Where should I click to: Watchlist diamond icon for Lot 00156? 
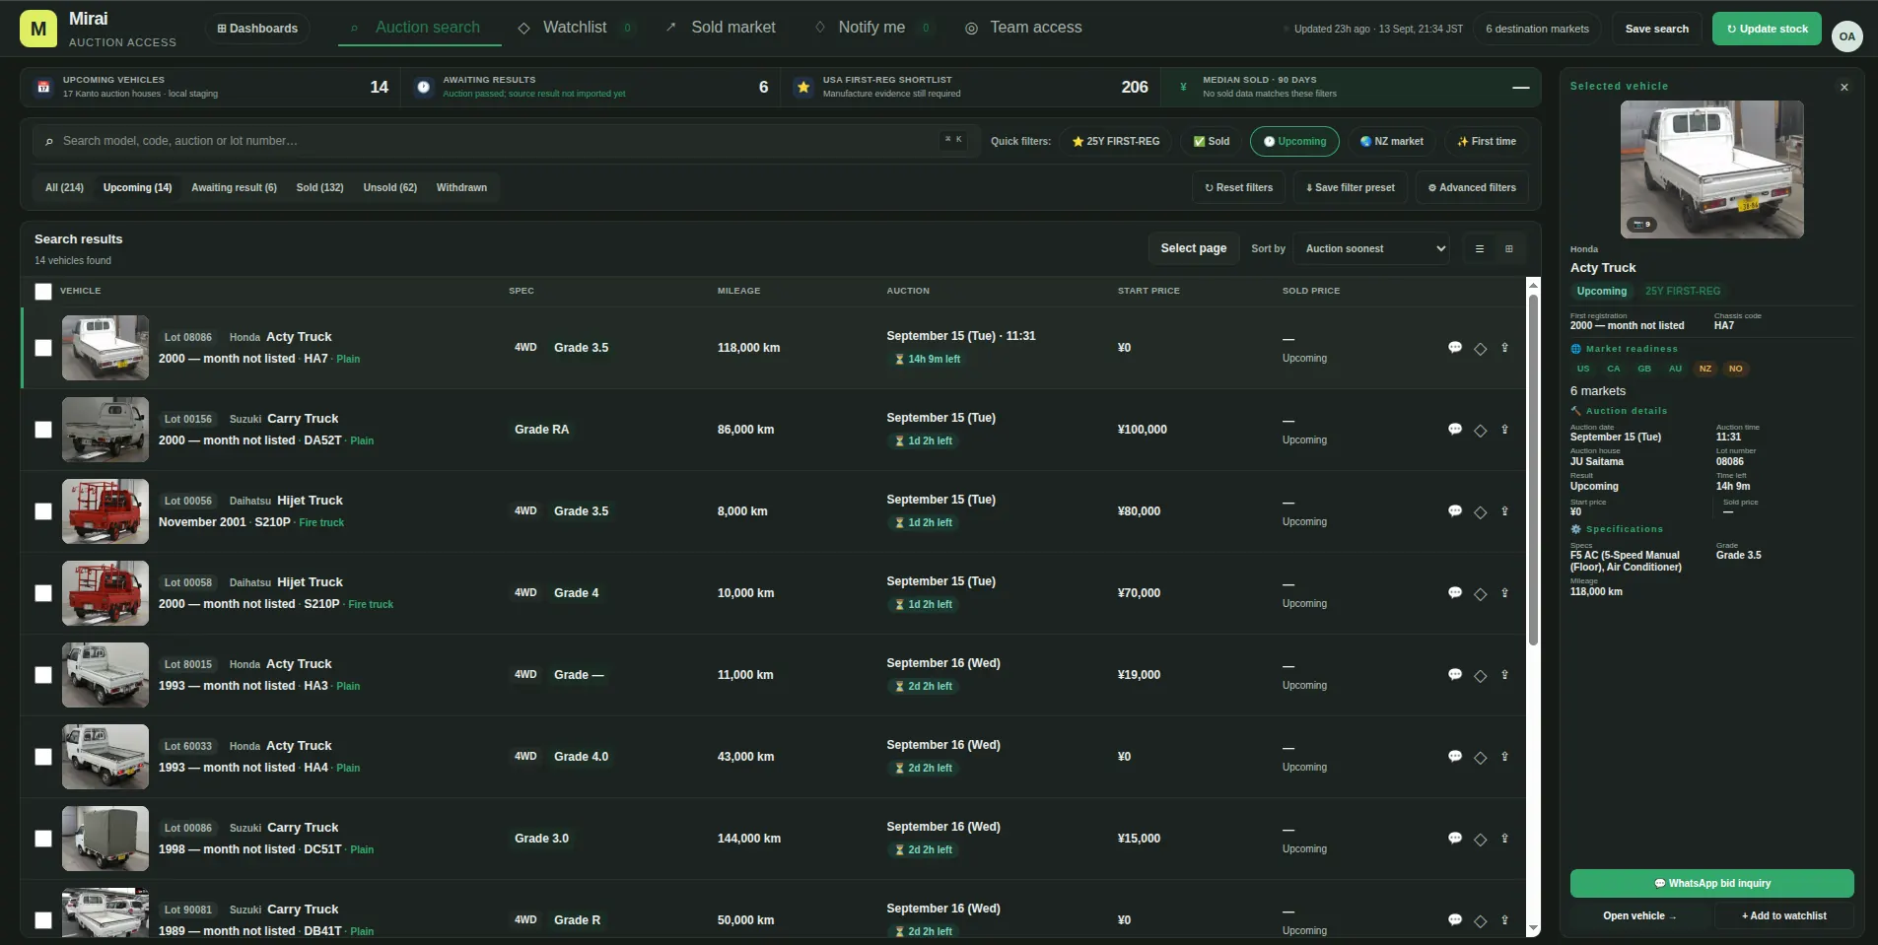pyautogui.click(x=1480, y=430)
